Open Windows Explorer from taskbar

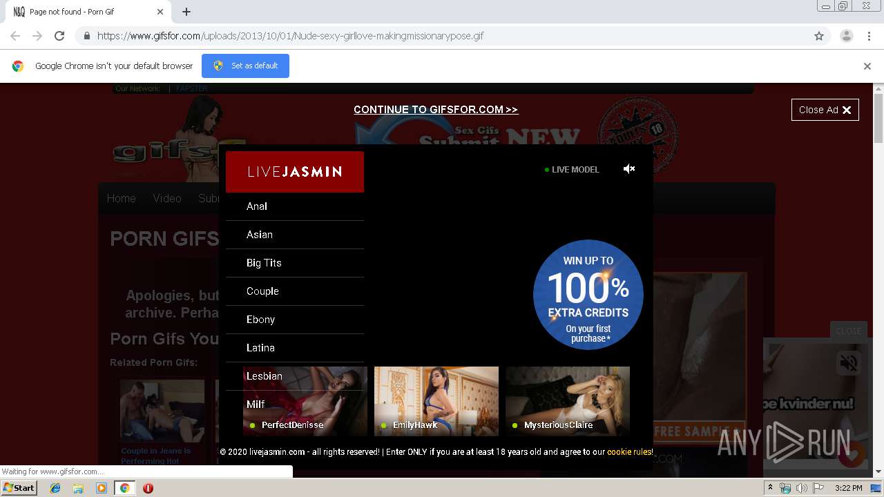click(x=78, y=488)
